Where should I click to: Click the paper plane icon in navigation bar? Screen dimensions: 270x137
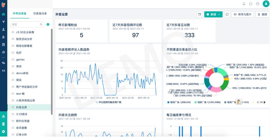pos(3,22)
